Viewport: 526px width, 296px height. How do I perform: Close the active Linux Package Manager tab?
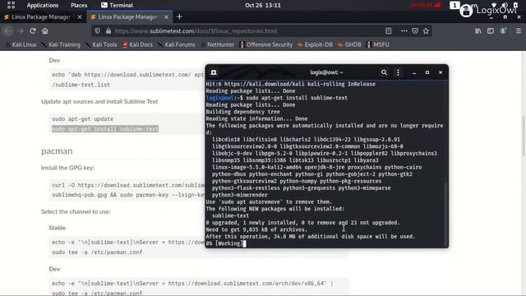coord(166,16)
